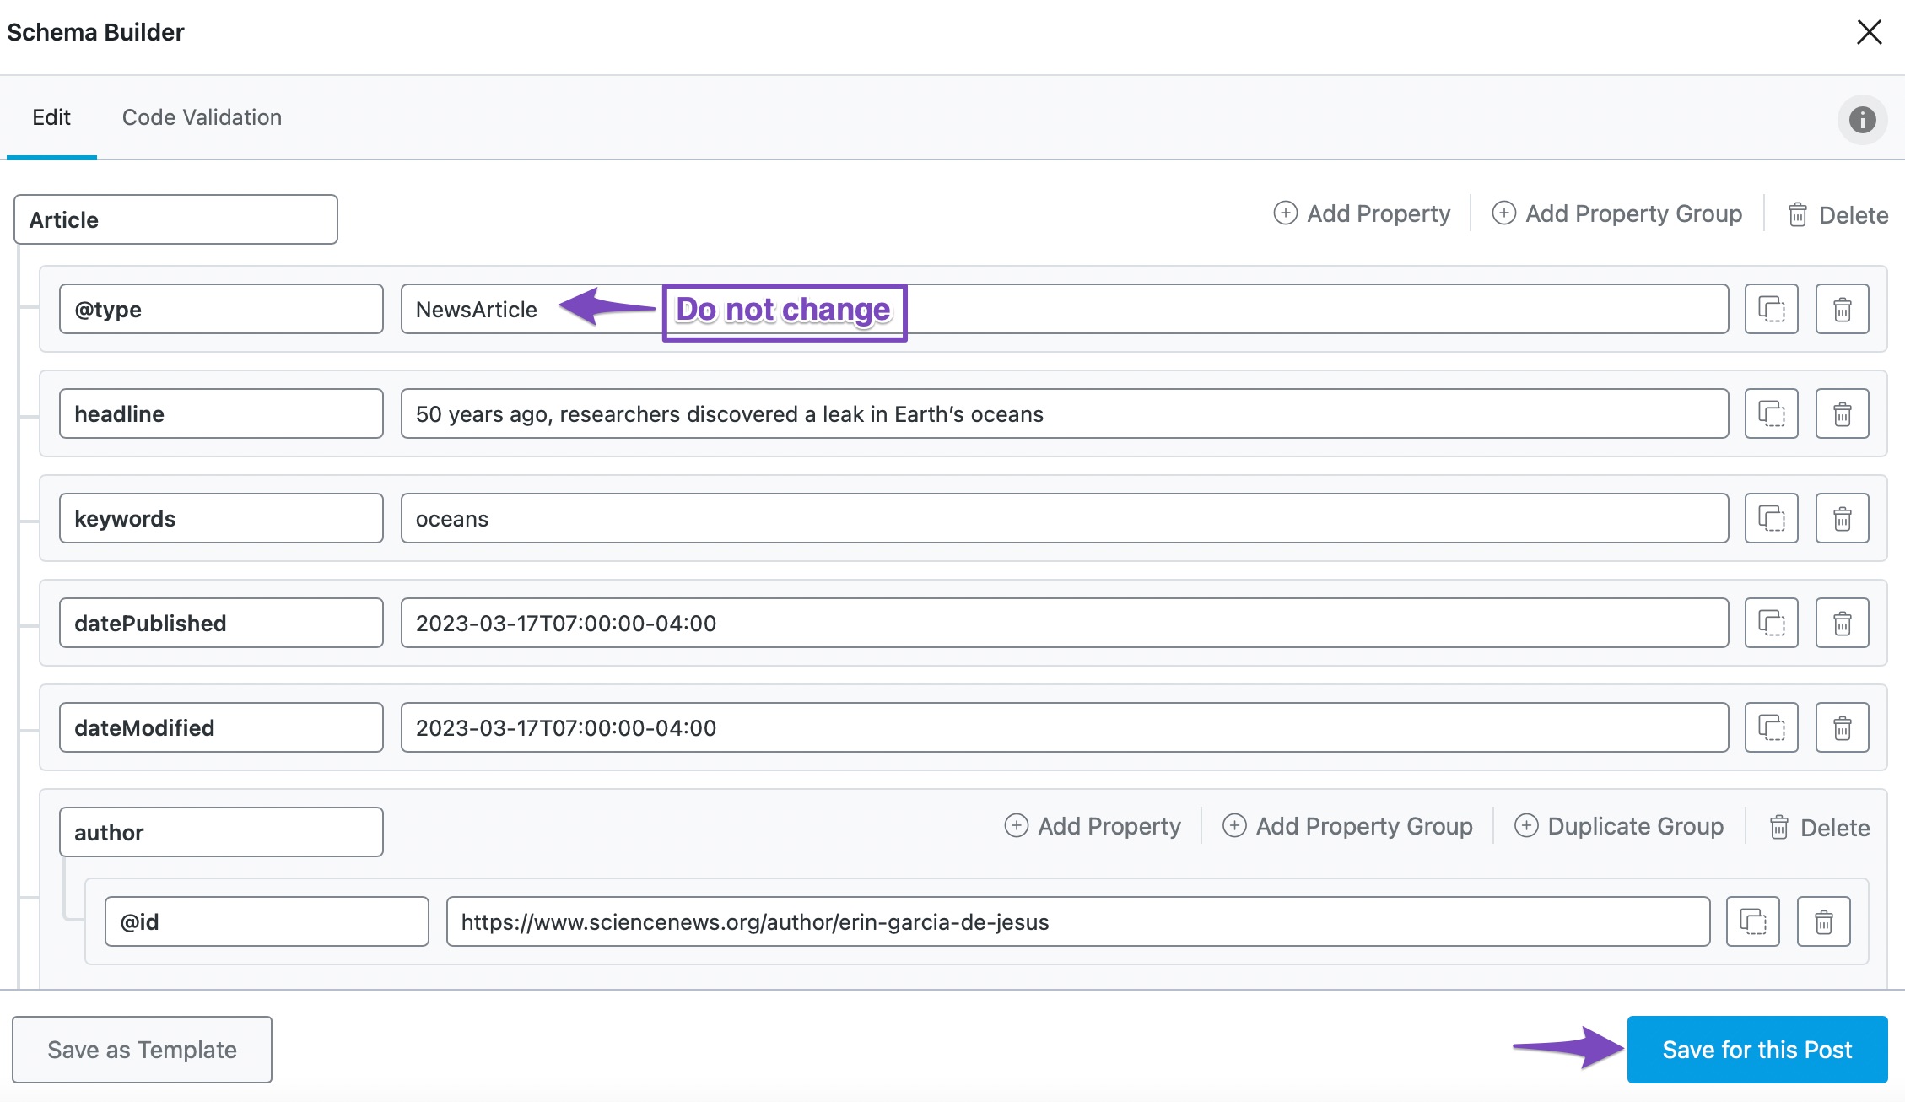Expand Add Property Group under author
The height and width of the screenshot is (1102, 1905).
1349,828
